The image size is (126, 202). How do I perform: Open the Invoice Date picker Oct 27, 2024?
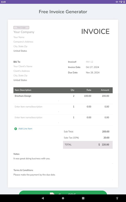tap(92, 67)
